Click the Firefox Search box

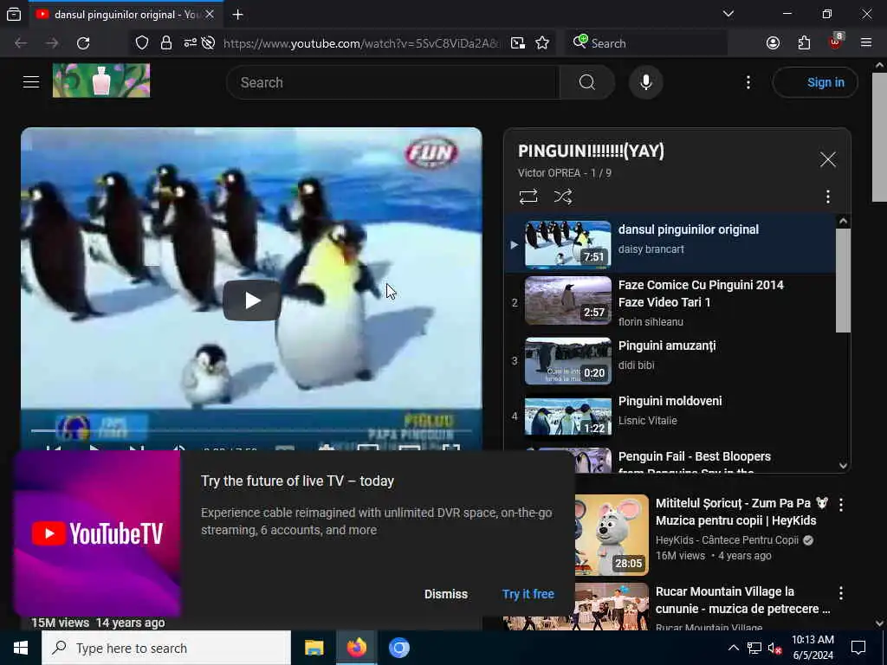click(646, 43)
